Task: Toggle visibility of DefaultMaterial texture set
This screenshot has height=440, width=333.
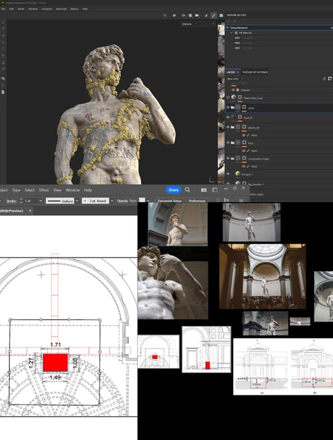Action: [228, 27]
